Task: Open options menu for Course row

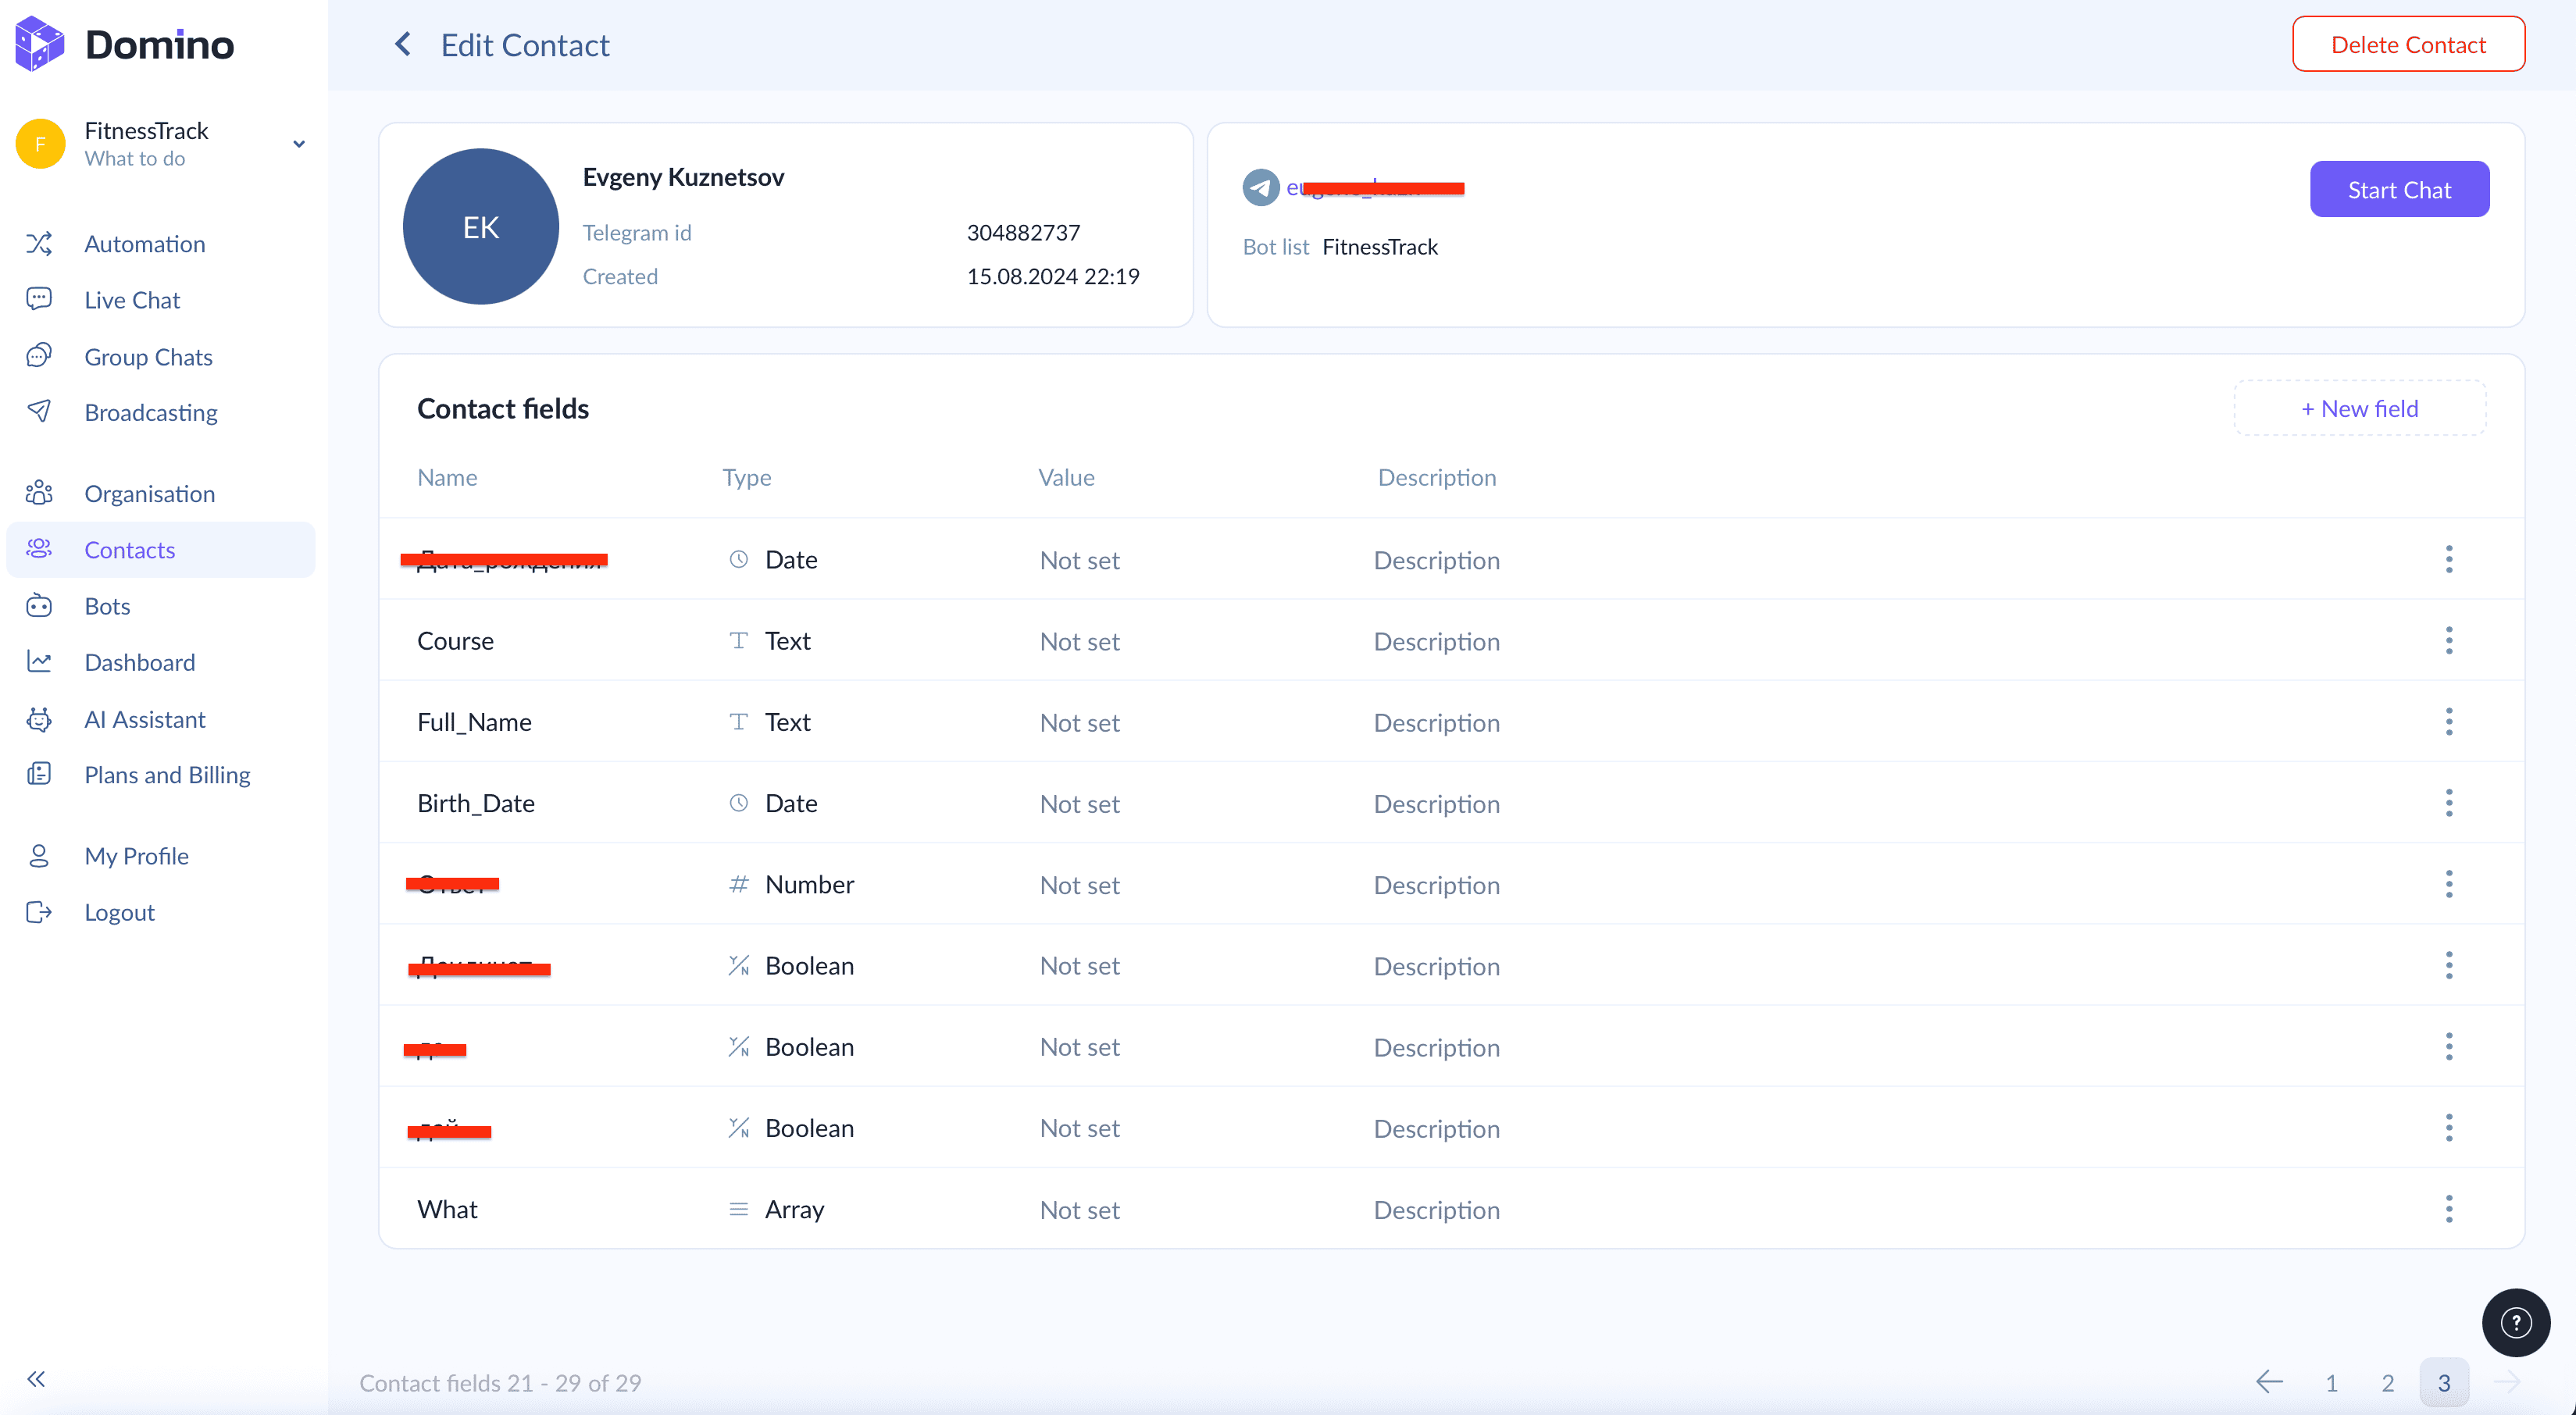Action: [2448, 640]
